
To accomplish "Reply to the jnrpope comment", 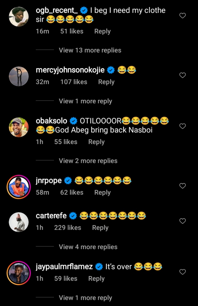I will (x=102, y=192).
